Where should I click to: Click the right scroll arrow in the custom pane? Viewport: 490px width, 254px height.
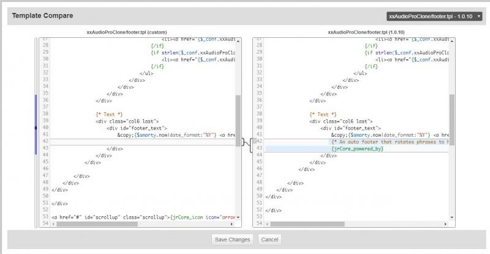(233, 224)
